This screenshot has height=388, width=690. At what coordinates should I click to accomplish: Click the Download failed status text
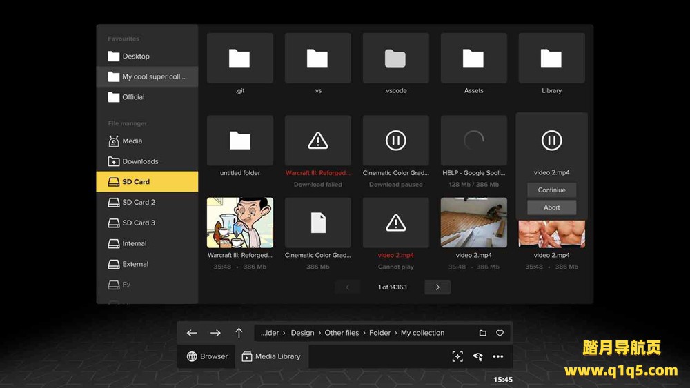[317, 185]
